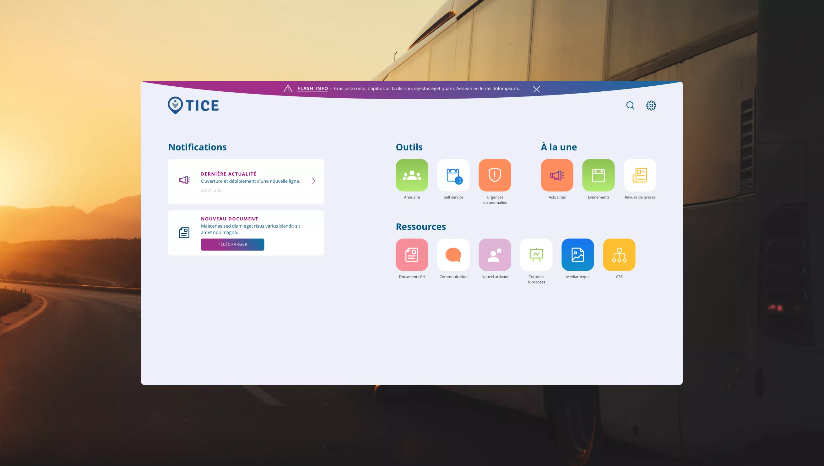Image resolution: width=824 pixels, height=466 pixels.
Task: Open the Nouvel arrivant resource
Action: click(x=495, y=254)
